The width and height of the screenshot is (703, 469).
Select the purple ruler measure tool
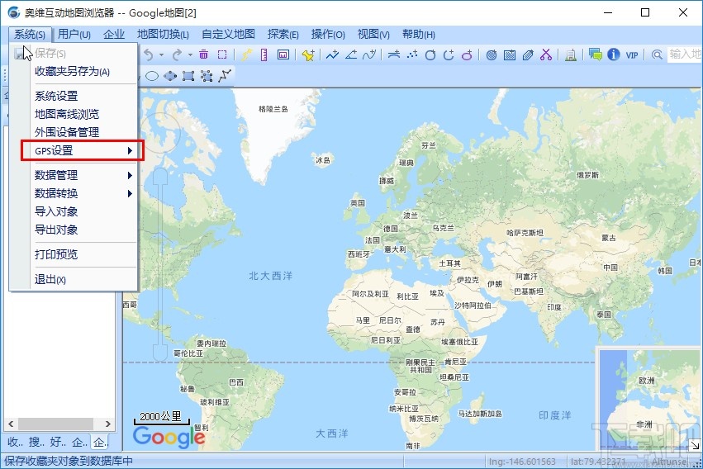(264, 54)
